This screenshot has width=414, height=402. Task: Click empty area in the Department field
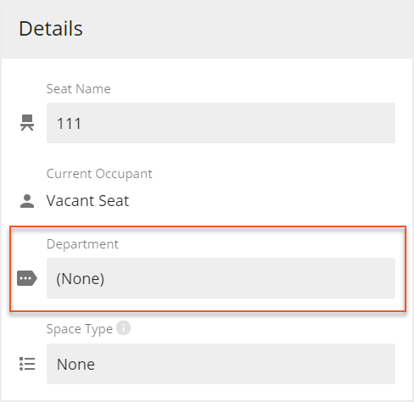[x=249, y=278]
